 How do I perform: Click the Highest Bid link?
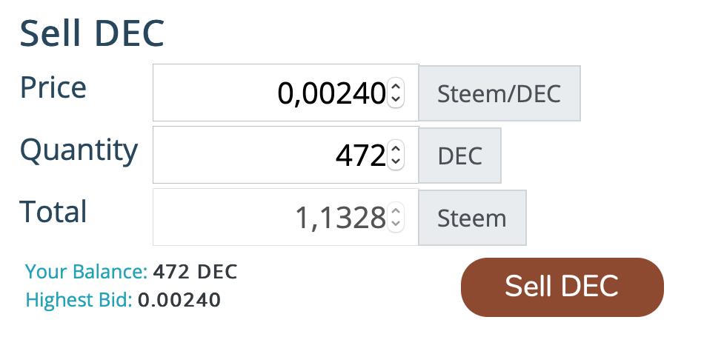(79, 300)
